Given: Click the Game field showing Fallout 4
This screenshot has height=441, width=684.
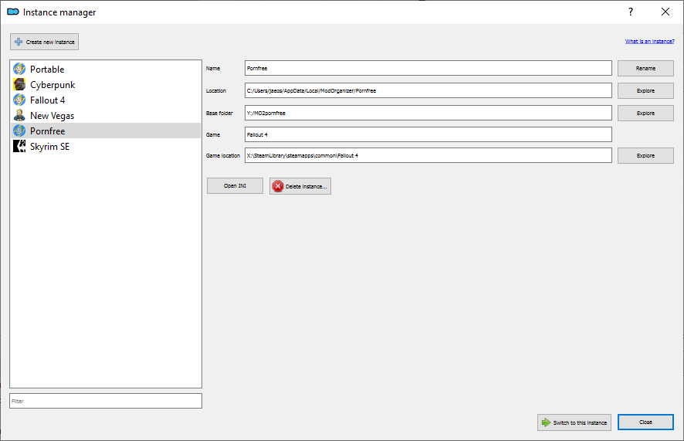Looking at the screenshot, I should [428, 134].
